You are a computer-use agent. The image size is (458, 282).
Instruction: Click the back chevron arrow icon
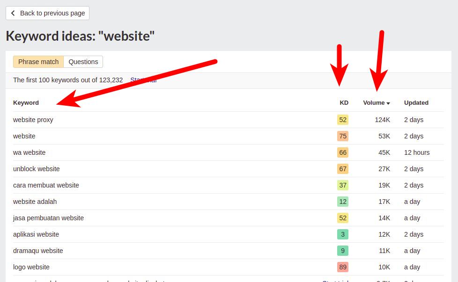tap(13, 13)
